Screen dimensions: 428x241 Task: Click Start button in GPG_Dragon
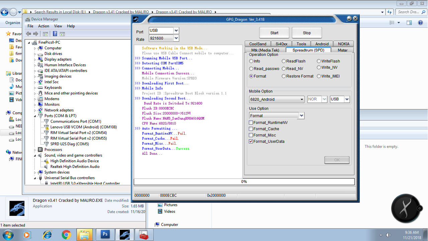(x=274, y=33)
